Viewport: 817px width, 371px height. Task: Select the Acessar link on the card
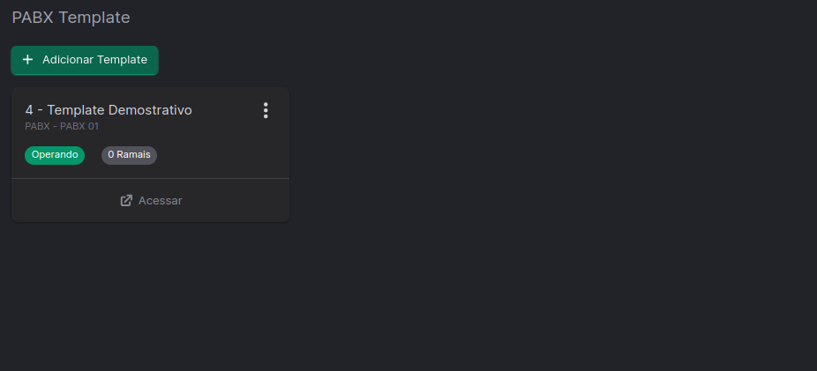click(x=151, y=201)
